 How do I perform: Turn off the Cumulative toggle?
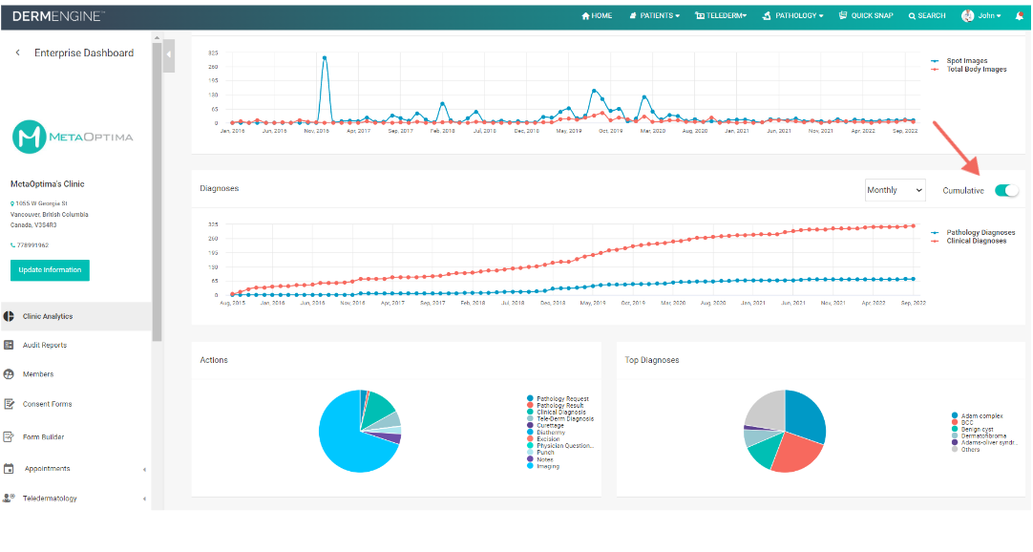(1006, 190)
